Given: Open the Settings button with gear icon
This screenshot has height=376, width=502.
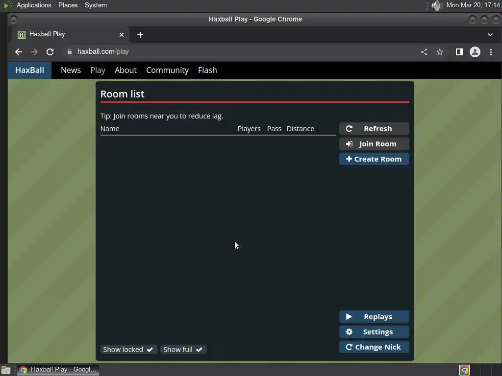Looking at the screenshot, I should click(x=374, y=332).
